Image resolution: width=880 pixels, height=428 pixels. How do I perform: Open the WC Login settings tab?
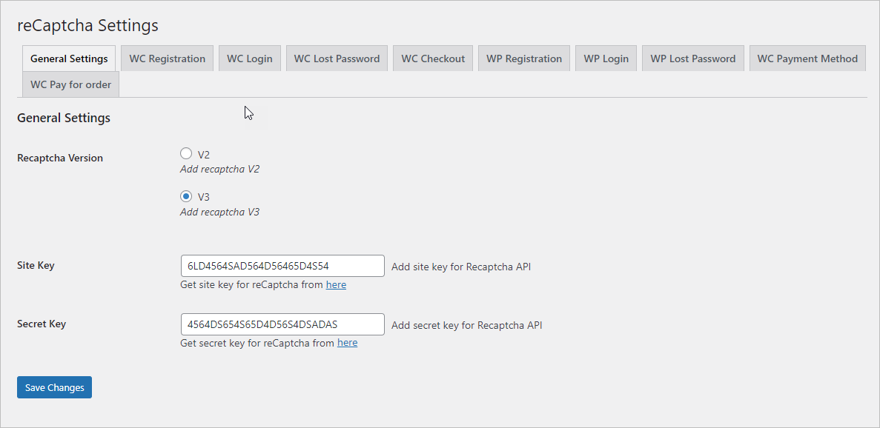pos(249,58)
